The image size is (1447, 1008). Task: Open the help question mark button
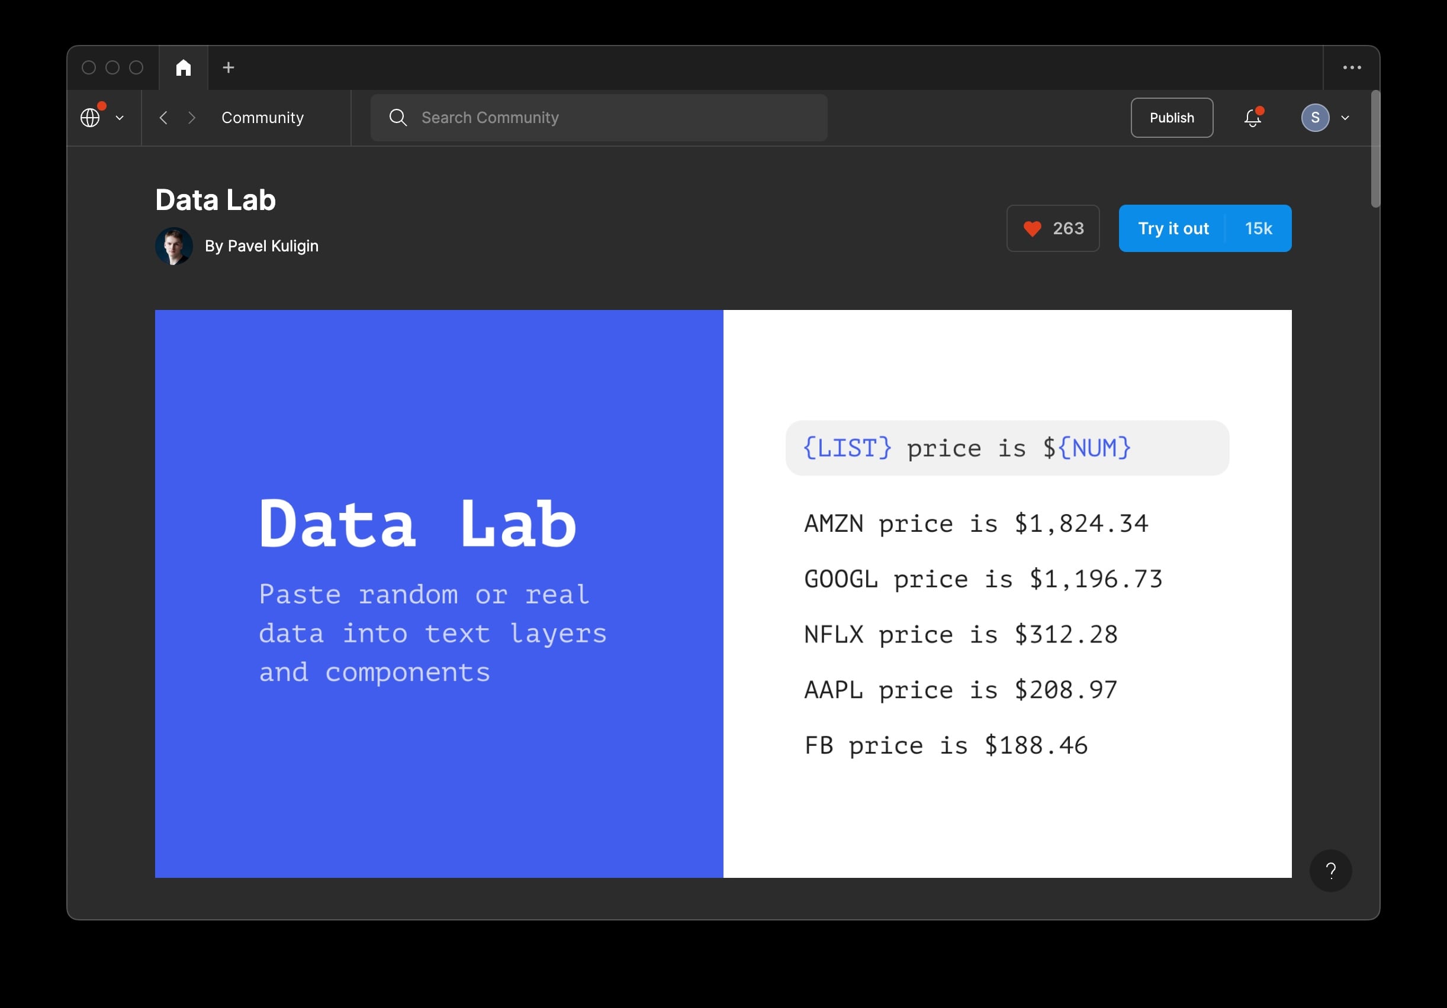click(1330, 871)
